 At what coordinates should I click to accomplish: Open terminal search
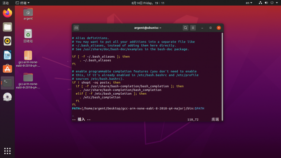pyautogui.click(x=185, y=28)
